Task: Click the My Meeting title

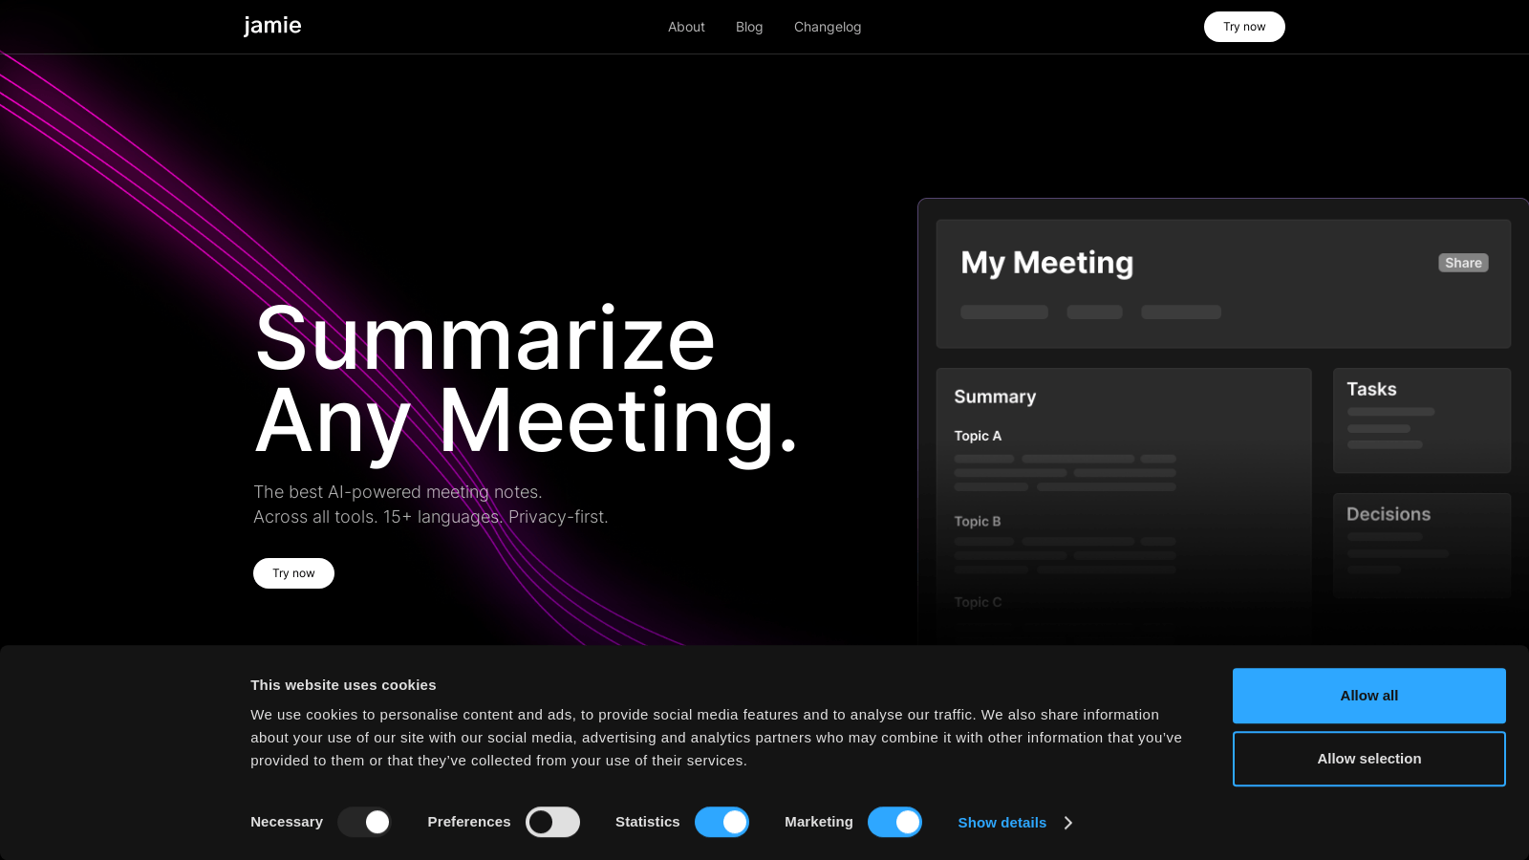Action: tap(1047, 263)
